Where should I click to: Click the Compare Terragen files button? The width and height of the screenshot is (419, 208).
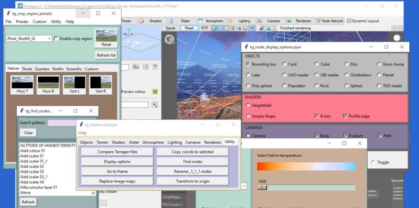tap(117, 152)
